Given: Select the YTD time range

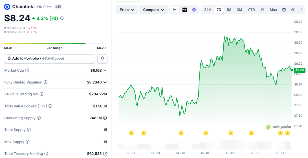Looking at the screenshot, I should coord(251,10).
